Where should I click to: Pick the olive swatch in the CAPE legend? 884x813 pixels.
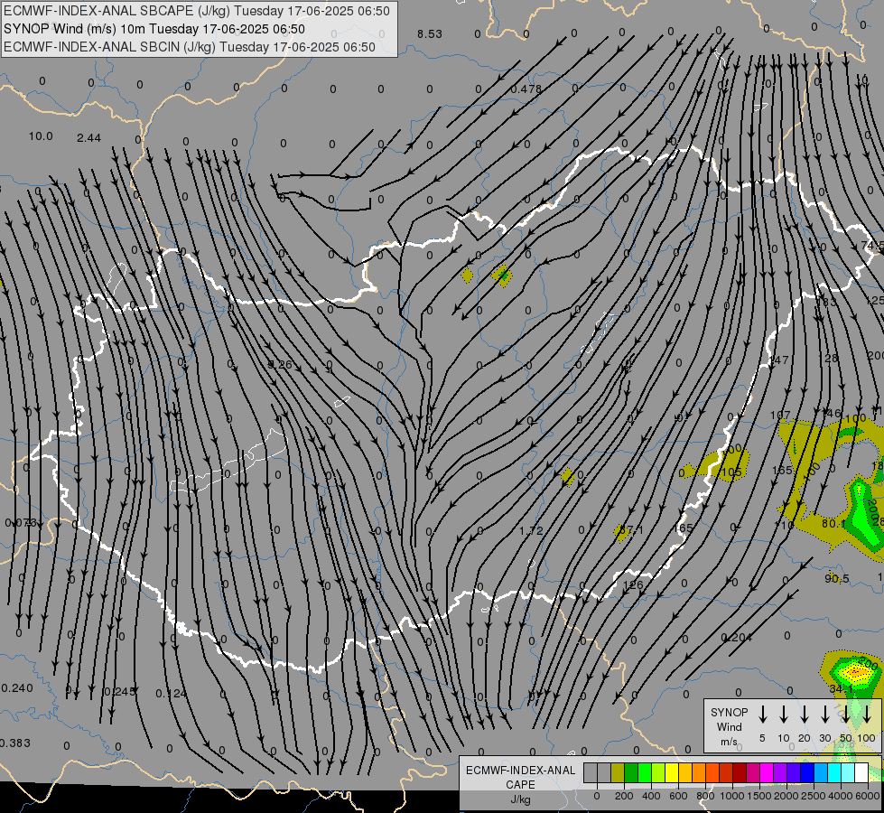(618, 772)
